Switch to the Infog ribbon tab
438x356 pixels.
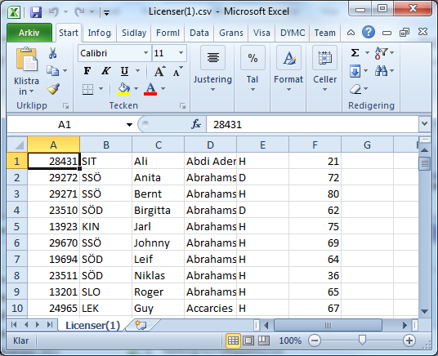pos(100,33)
